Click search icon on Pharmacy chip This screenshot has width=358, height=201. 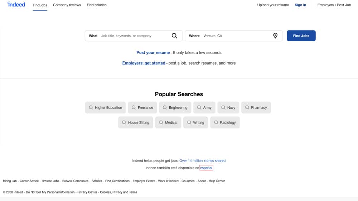247,107
